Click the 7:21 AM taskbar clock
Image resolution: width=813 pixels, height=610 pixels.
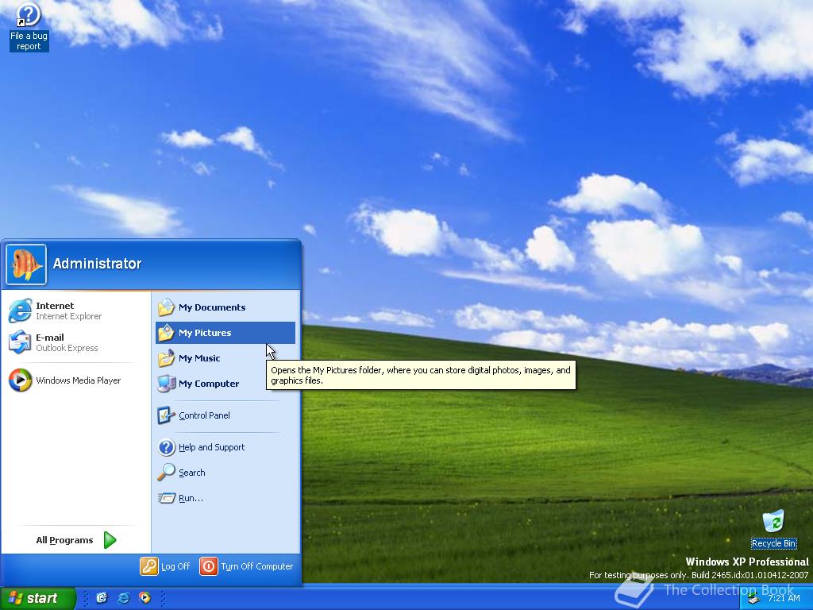(784, 599)
